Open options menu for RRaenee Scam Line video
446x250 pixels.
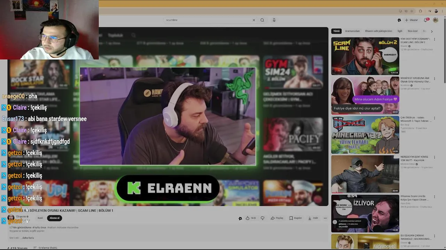pos(435,197)
